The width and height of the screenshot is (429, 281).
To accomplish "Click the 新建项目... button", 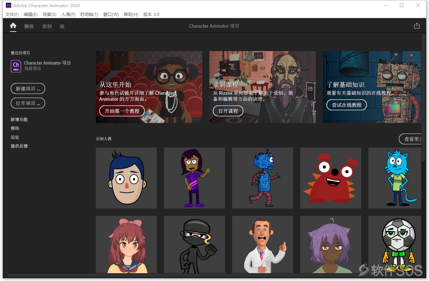I will [28, 89].
